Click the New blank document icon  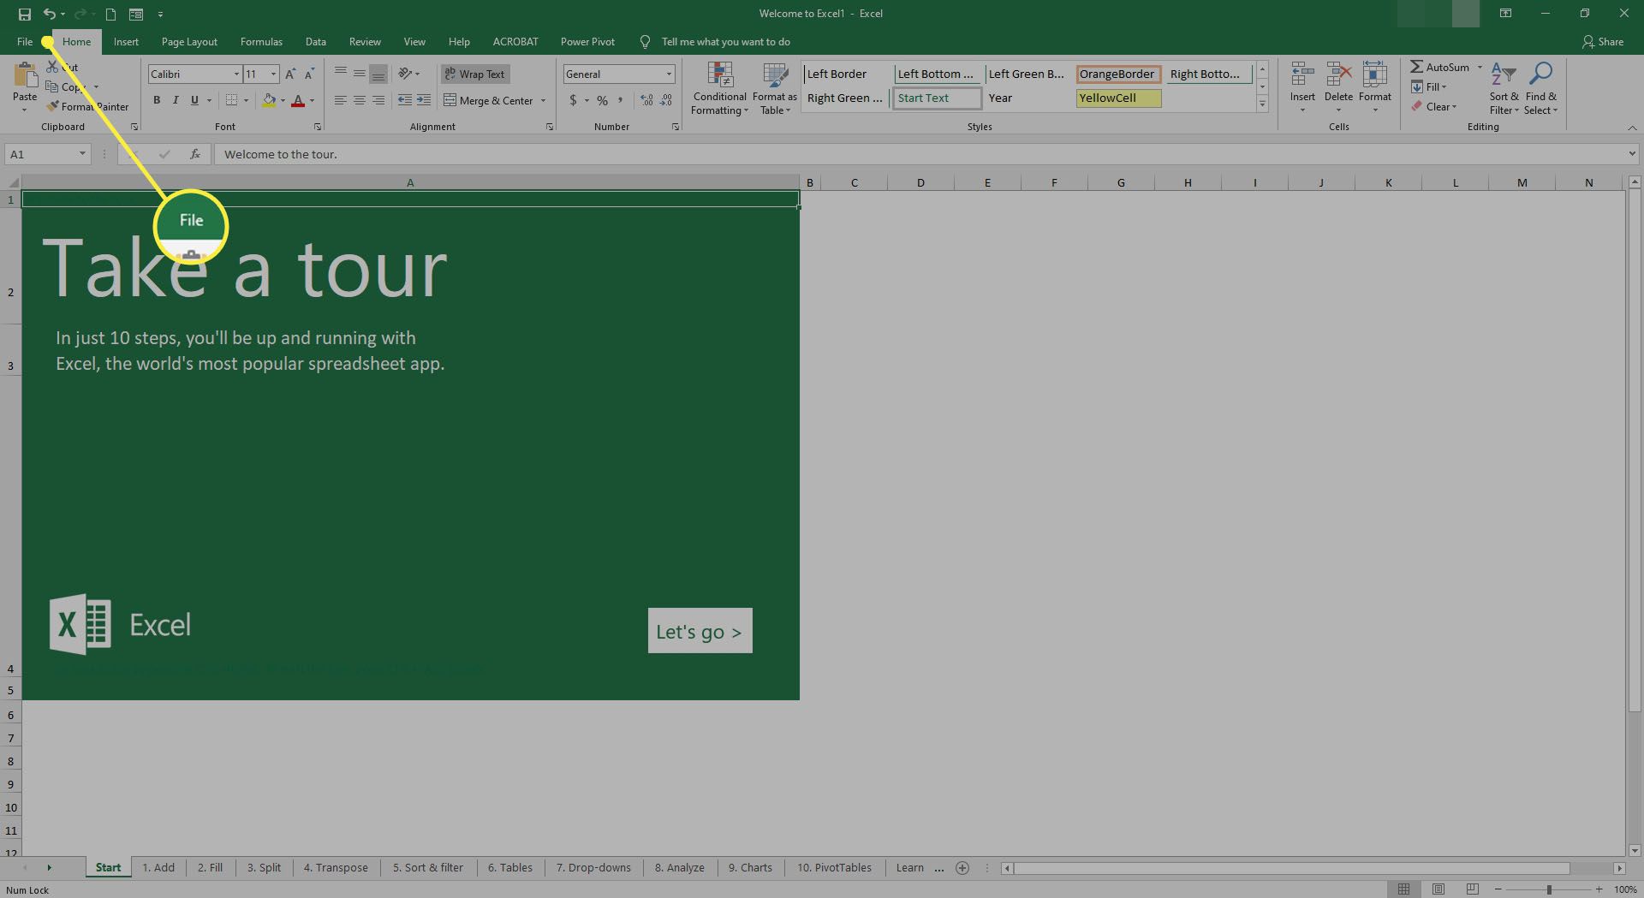pyautogui.click(x=111, y=14)
